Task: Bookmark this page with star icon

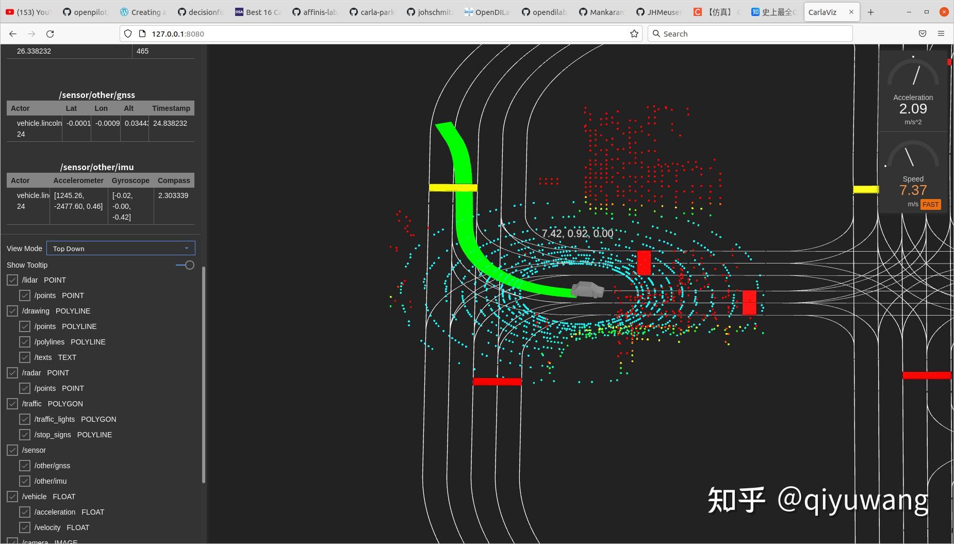Action: pos(634,34)
